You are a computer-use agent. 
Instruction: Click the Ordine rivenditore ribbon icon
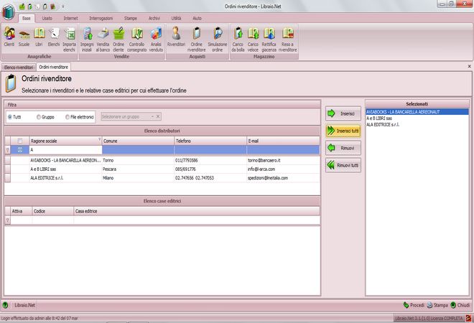(x=197, y=39)
